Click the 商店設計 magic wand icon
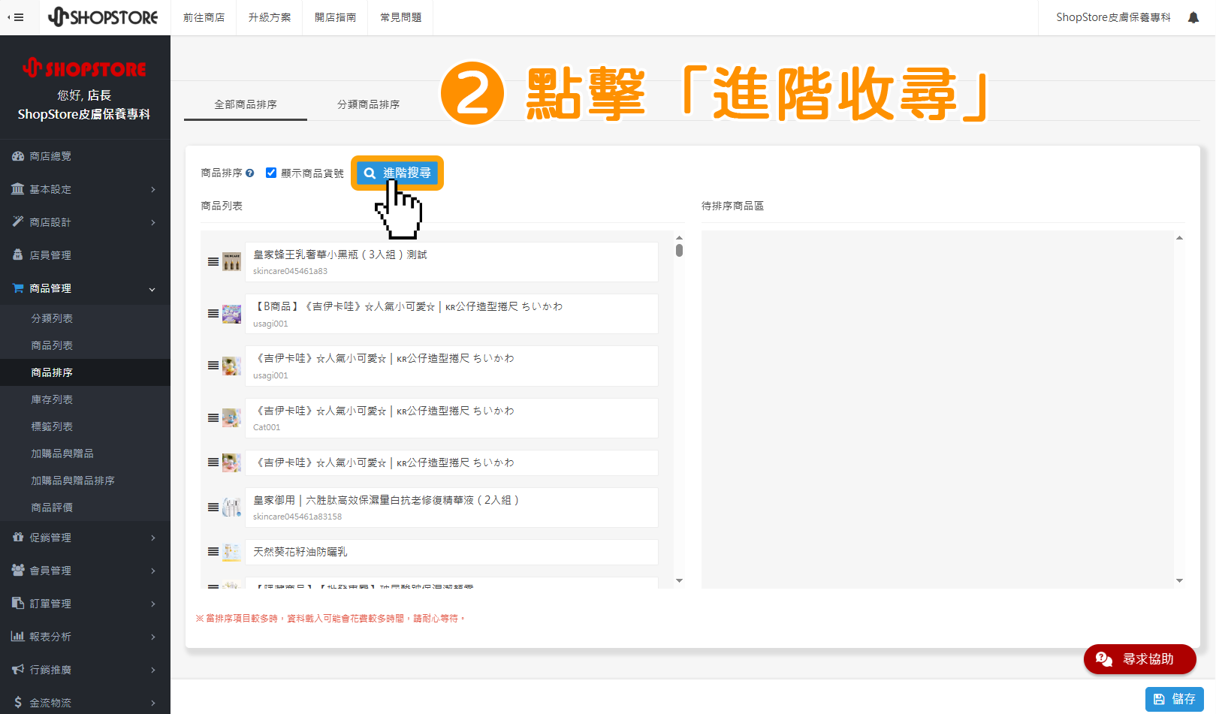Viewport: 1216px width, 714px height. pyautogui.click(x=18, y=221)
